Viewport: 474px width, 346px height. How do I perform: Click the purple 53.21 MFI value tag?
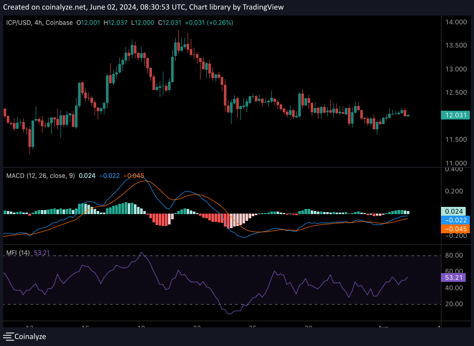tap(453, 278)
